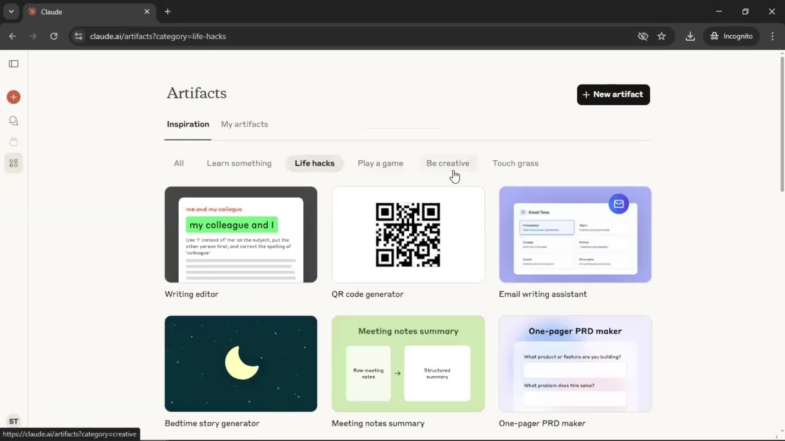Select the Play a game category
785x441 pixels.
pos(380,163)
